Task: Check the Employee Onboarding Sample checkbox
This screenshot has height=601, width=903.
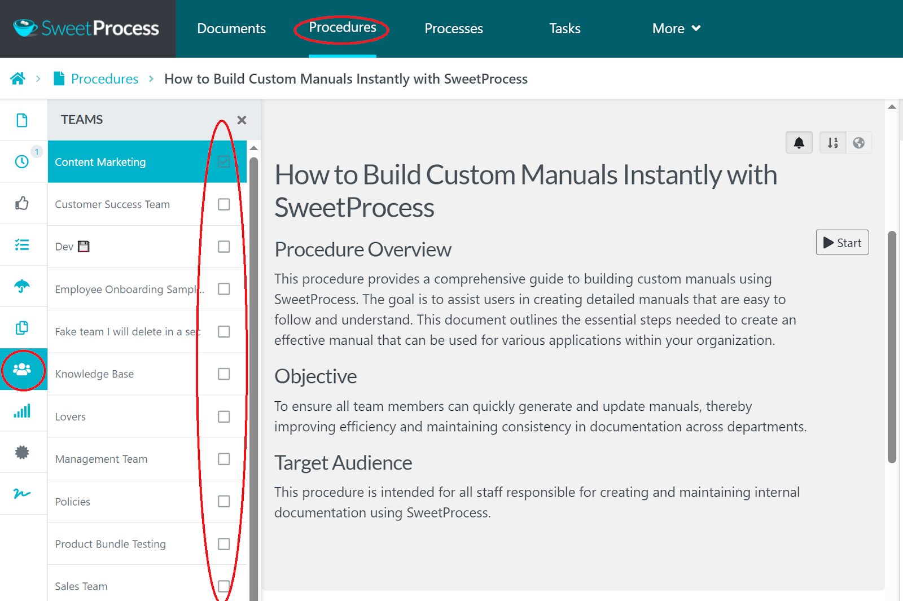Action: (224, 289)
